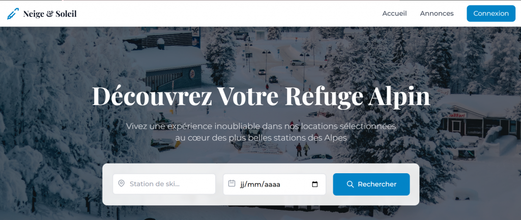Click the Découvrez Votre Refuge Alpin heading
This screenshot has height=220, width=521.
261,97
